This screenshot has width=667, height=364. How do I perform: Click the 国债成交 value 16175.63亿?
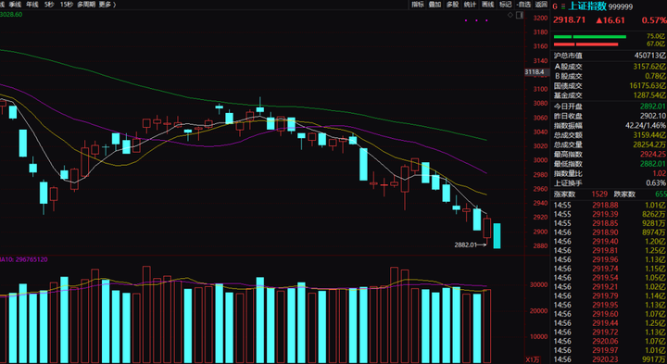coord(648,86)
